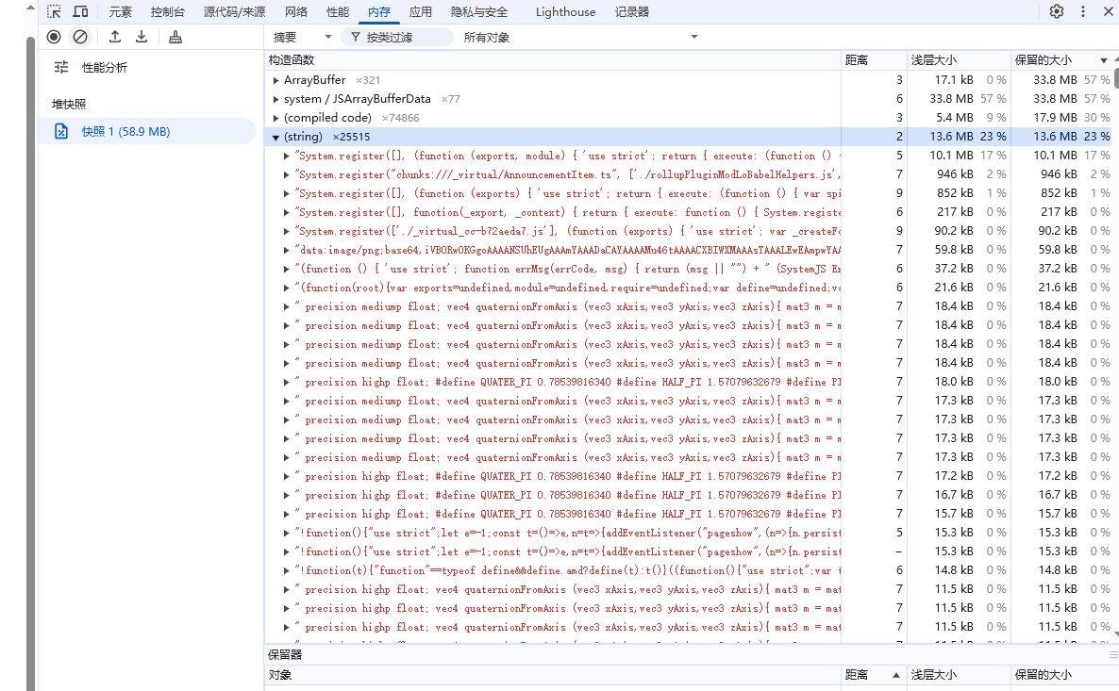Expand the ArrayBuffer row
Viewport: 1119px width, 691px height.
pos(276,80)
